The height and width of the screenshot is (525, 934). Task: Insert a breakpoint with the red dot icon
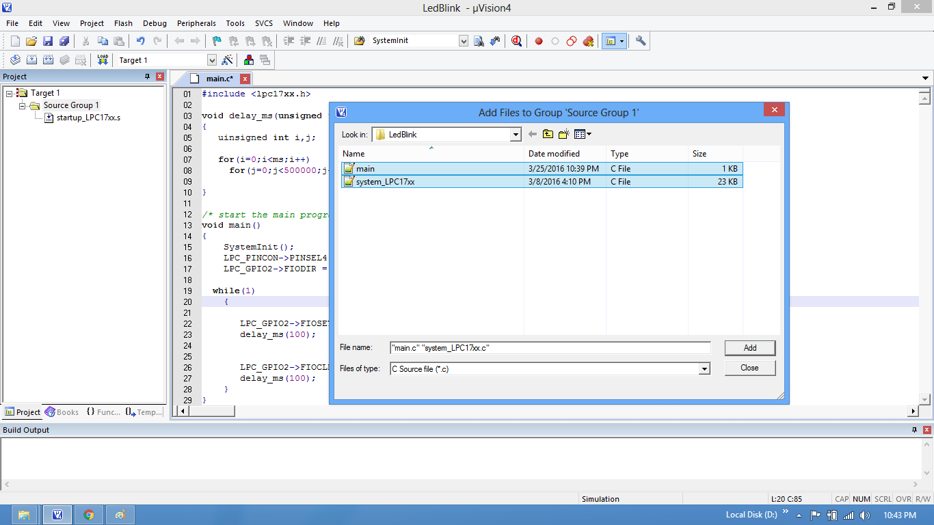[x=539, y=41]
